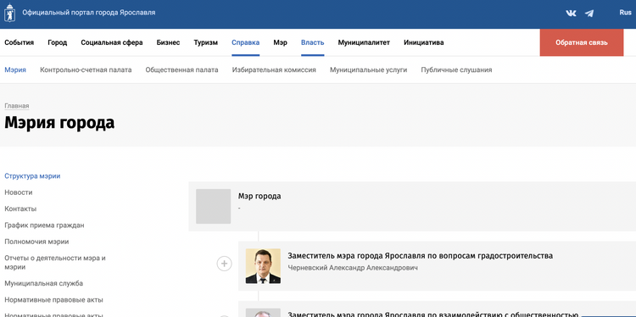The image size is (636, 317).
Task: Open the Официальный портал города Ярославля link
Action: pos(89,13)
